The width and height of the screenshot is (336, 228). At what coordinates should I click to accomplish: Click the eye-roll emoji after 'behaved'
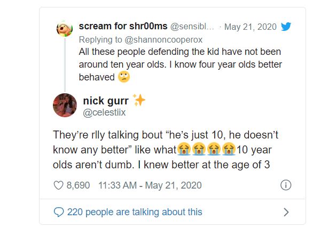[x=123, y=77]
